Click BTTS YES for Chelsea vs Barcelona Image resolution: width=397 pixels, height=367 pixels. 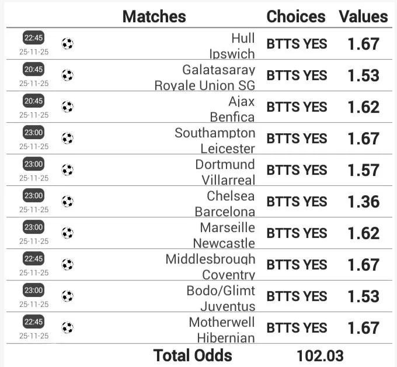pyautogui.click(x=297, y=202)
